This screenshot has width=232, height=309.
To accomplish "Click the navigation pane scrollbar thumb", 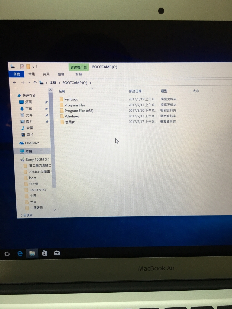I will (x=52, y=140).
